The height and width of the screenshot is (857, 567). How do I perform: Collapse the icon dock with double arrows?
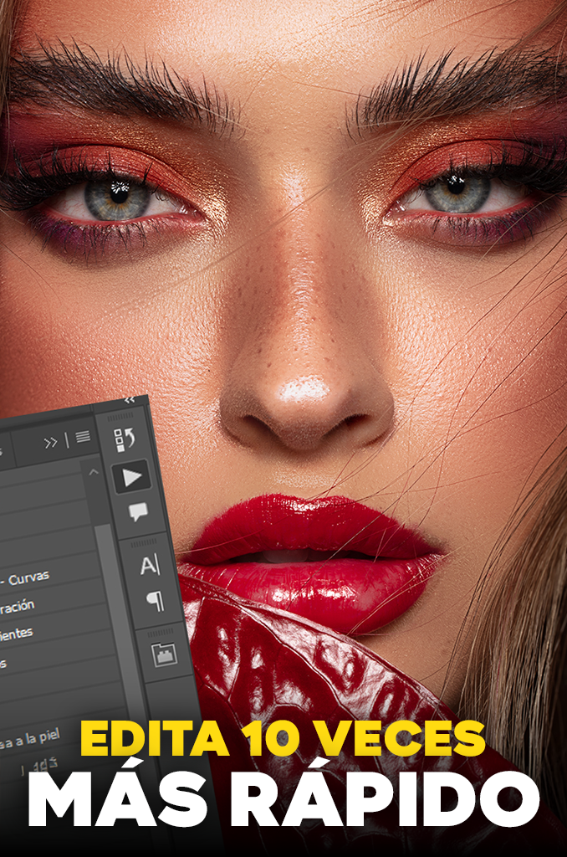pyautogui.click(x=129, y=401)
